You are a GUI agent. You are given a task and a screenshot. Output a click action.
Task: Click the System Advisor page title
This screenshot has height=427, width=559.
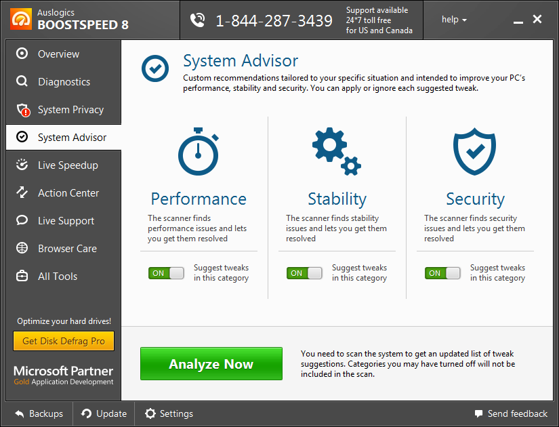coord(241,60)
